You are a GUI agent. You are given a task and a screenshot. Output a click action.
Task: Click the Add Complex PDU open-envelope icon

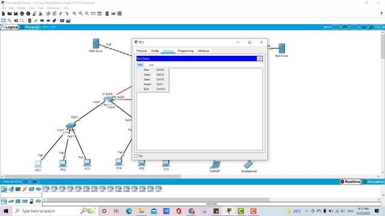68,20
